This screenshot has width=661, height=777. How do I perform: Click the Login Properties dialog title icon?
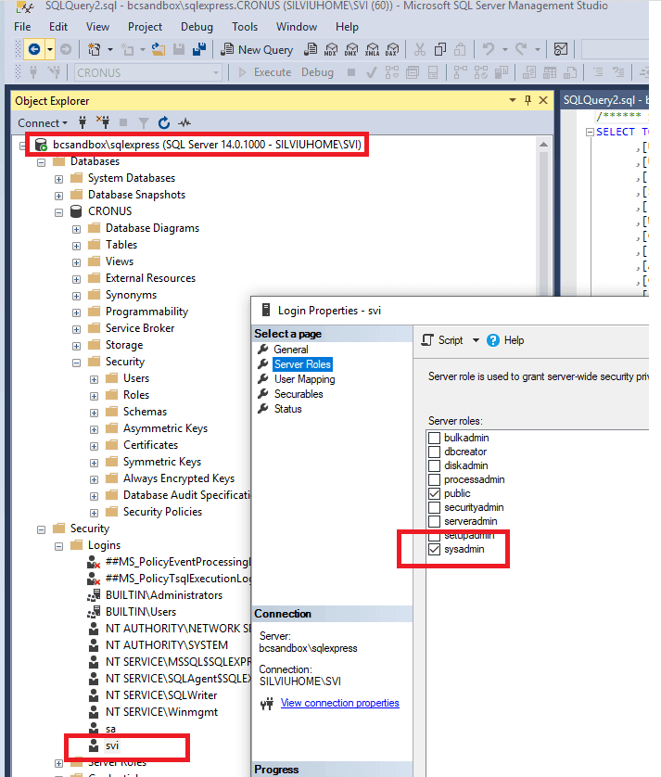click(x=266, y=311)
